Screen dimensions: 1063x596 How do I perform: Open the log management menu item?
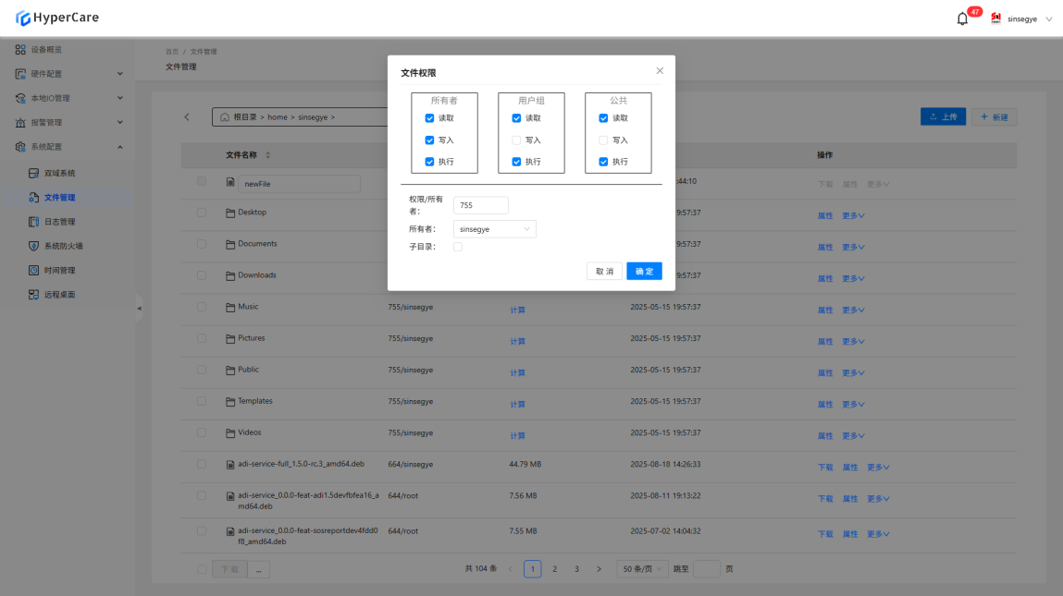tap(59, 222)
